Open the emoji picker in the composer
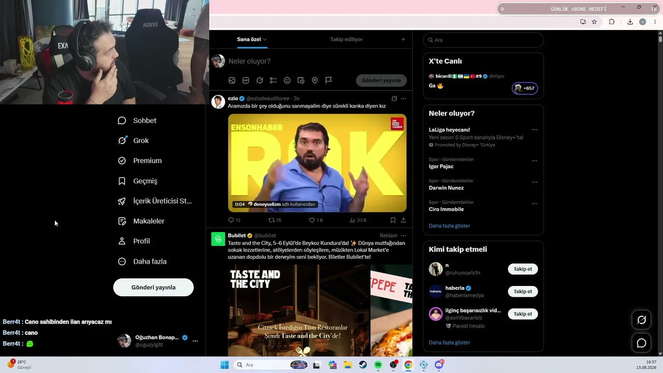Viewport: 663px width, 373px height. tap(287, 80)
